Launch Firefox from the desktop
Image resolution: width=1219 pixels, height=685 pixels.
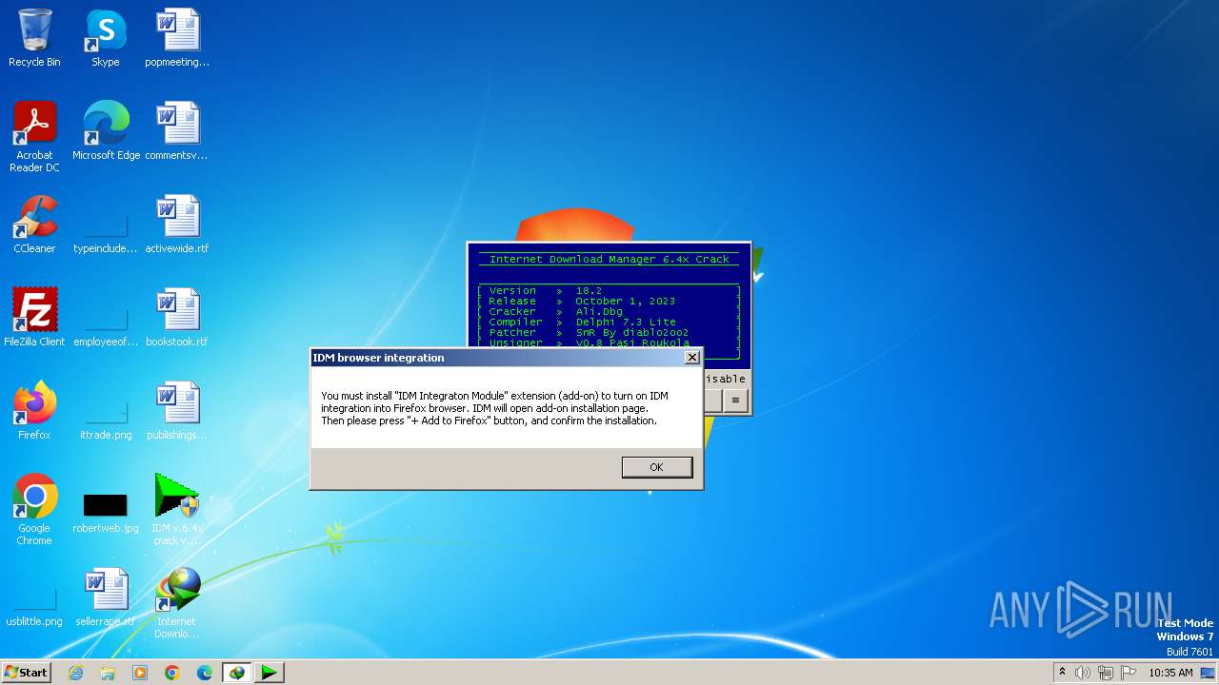click(x=34, y=411)
